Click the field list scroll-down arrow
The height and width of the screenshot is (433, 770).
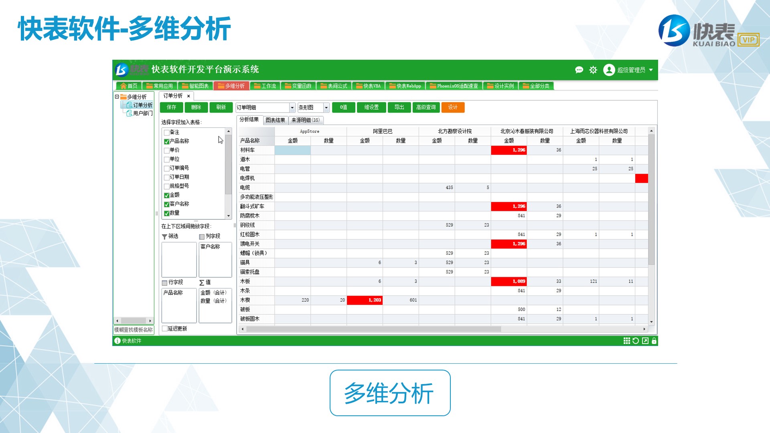(x=229, y=216)
